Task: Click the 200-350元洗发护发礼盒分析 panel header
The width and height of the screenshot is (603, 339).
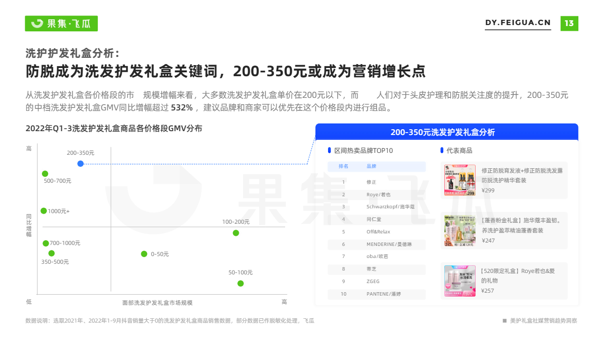Action: (447, 132)
